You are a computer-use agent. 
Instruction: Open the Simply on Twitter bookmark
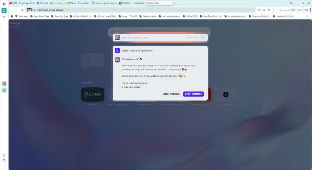(259, 16)
